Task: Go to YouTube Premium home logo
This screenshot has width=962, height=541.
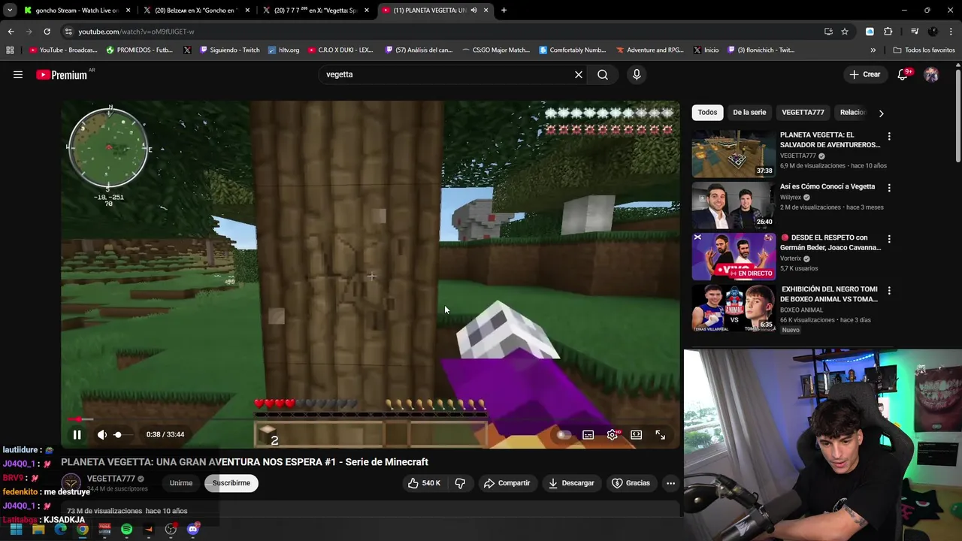Action: click(x=62, y=74)
